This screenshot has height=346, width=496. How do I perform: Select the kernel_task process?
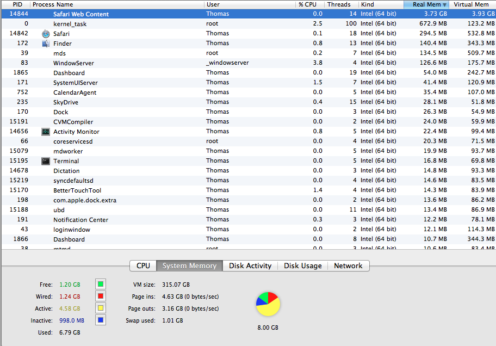pos(70,24)
